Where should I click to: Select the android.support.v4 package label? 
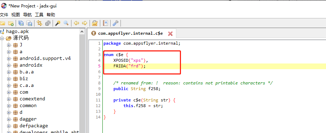45,58
